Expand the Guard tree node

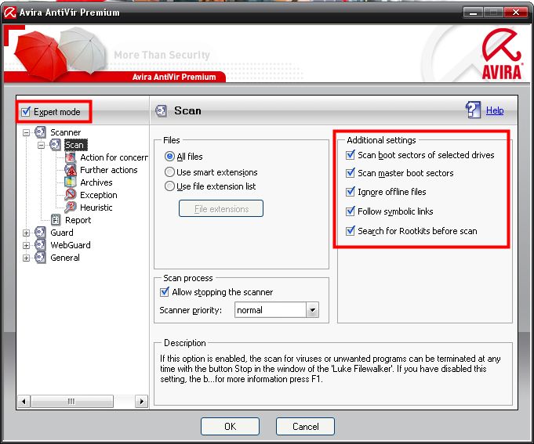[x=27, y=233]
